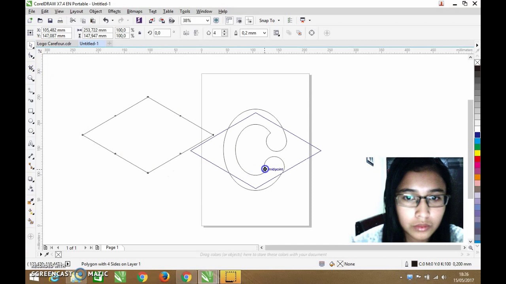Viewport: 506px width, 284px height.
Task: Open the Bitmaps menu
Action: tap(134, 11)
